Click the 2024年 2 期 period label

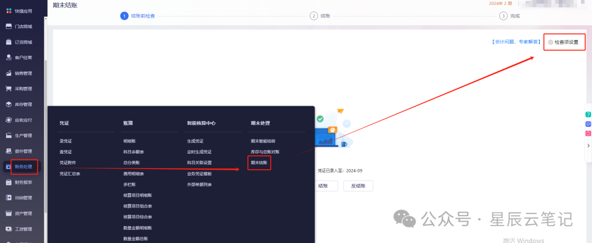click(500, 3)
